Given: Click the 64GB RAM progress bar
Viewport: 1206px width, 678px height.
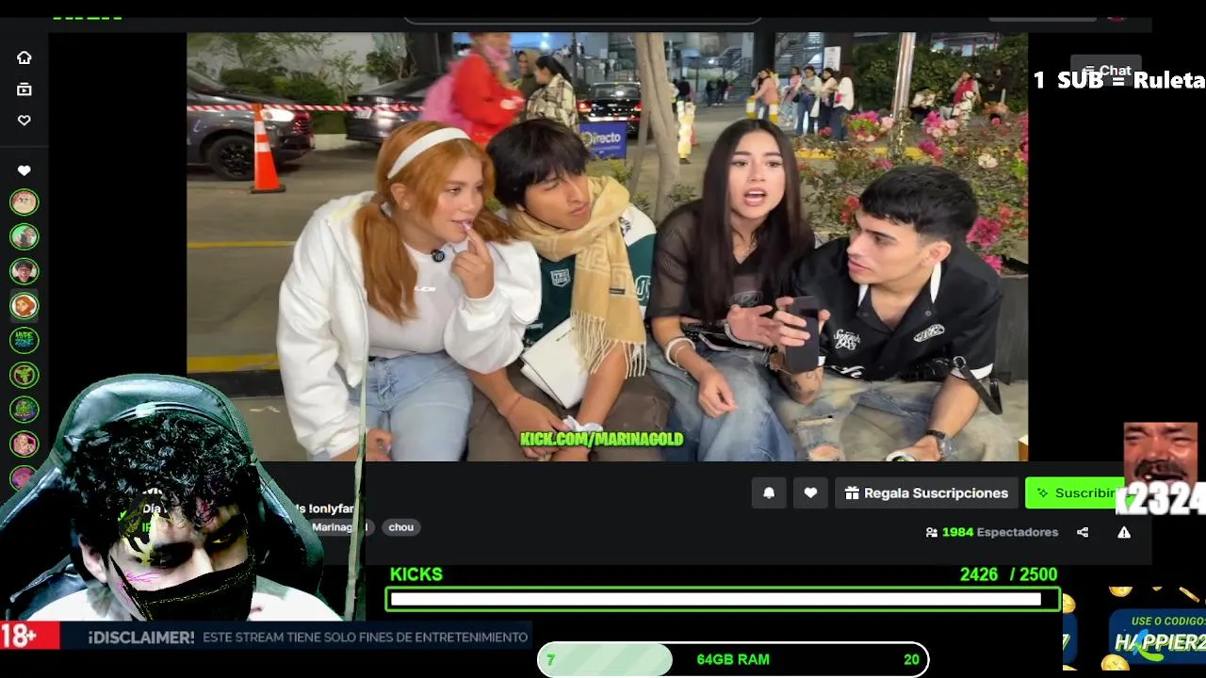Looking at the screenshot, I should (x=733, y=659).
